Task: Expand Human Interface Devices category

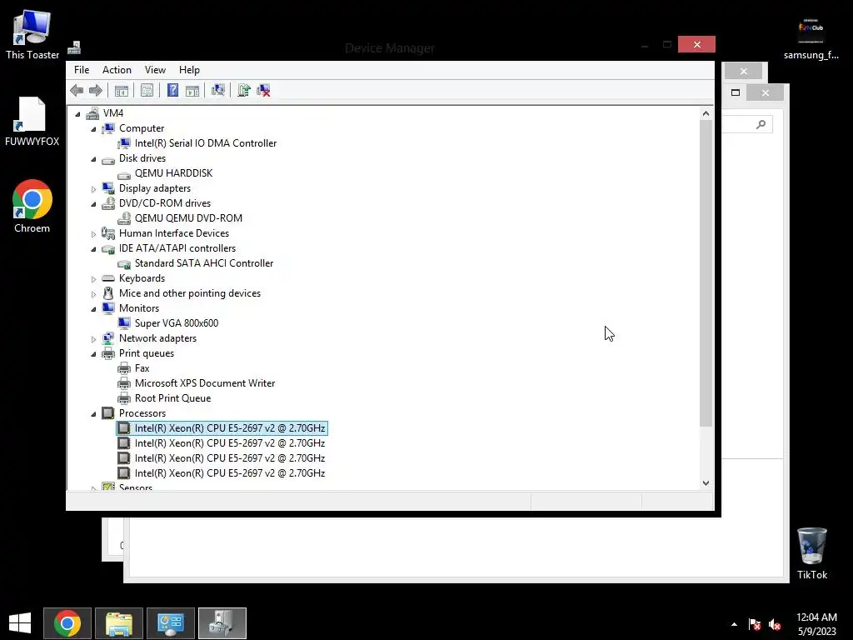Action: pyautogui.click(x=93, y=234)
